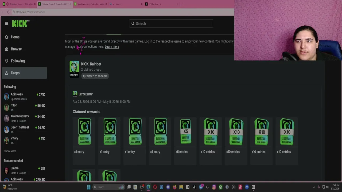Reload the page
This screenshot has height=192, width=342.
click(8, 12)
